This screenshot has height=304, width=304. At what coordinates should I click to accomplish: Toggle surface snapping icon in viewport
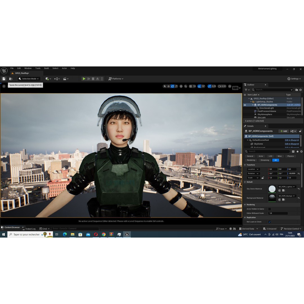click(186, 86)
